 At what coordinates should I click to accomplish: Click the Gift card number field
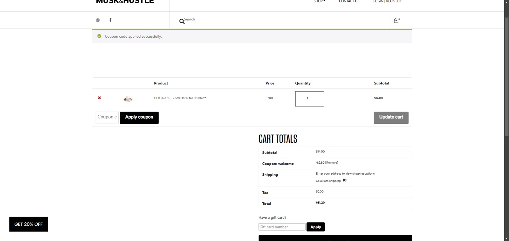(282, 227)
